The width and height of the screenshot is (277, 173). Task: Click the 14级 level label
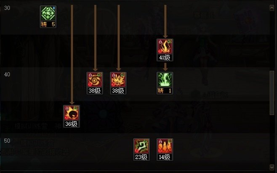tap(165, 157)
